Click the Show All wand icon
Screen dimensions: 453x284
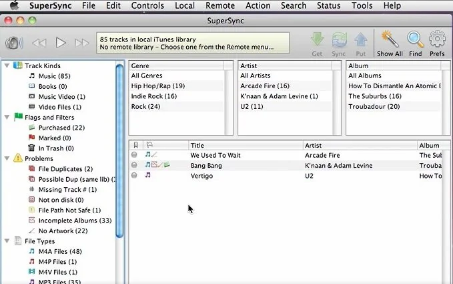[390, 39]
